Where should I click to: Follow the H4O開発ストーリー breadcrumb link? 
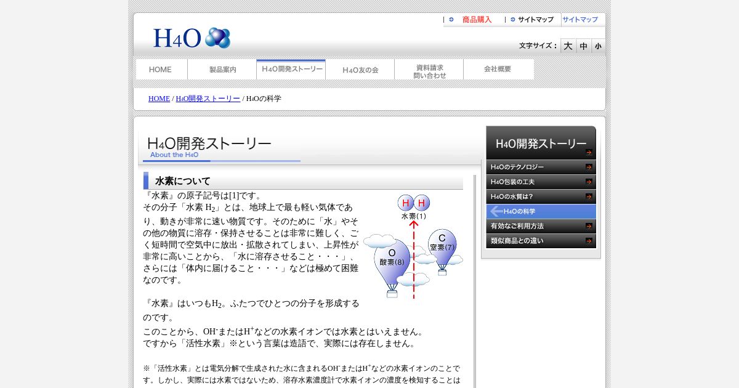[x=208, y=99]
